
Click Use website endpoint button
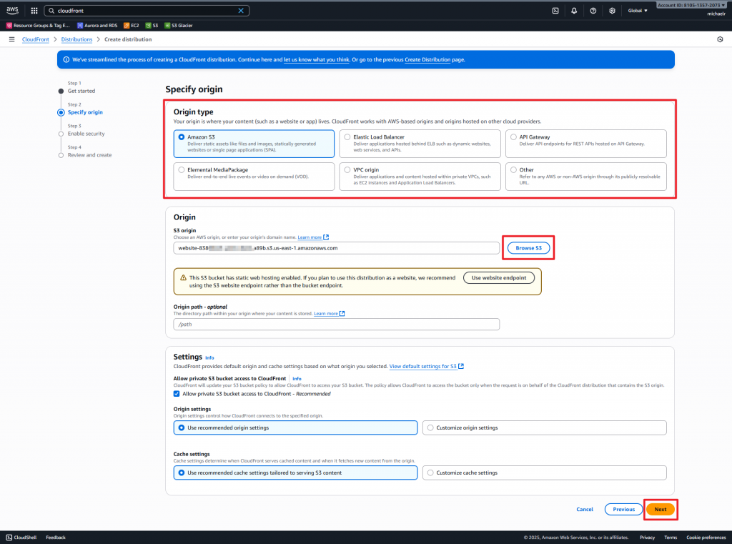(x=498, y=277)
